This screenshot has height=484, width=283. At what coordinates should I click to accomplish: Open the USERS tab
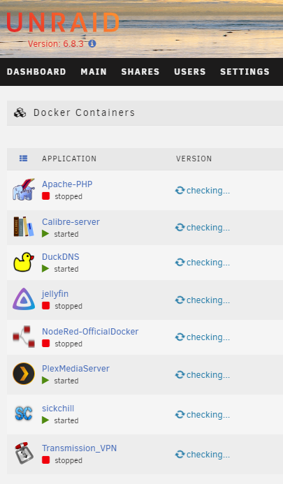pyautogui.click(x=189, y=72)
